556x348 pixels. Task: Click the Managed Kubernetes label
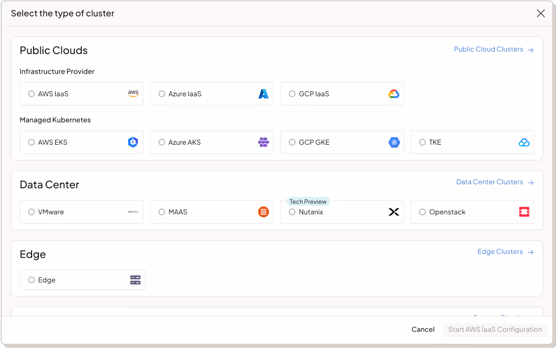pos(55,120)
